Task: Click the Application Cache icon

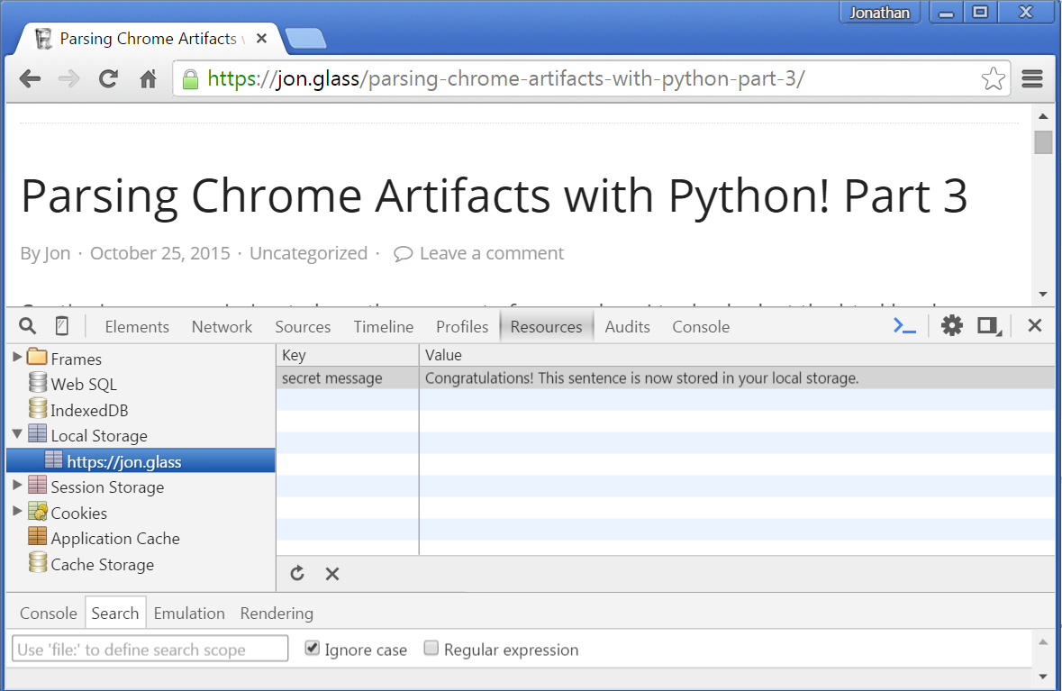Action: coord(38,537)
